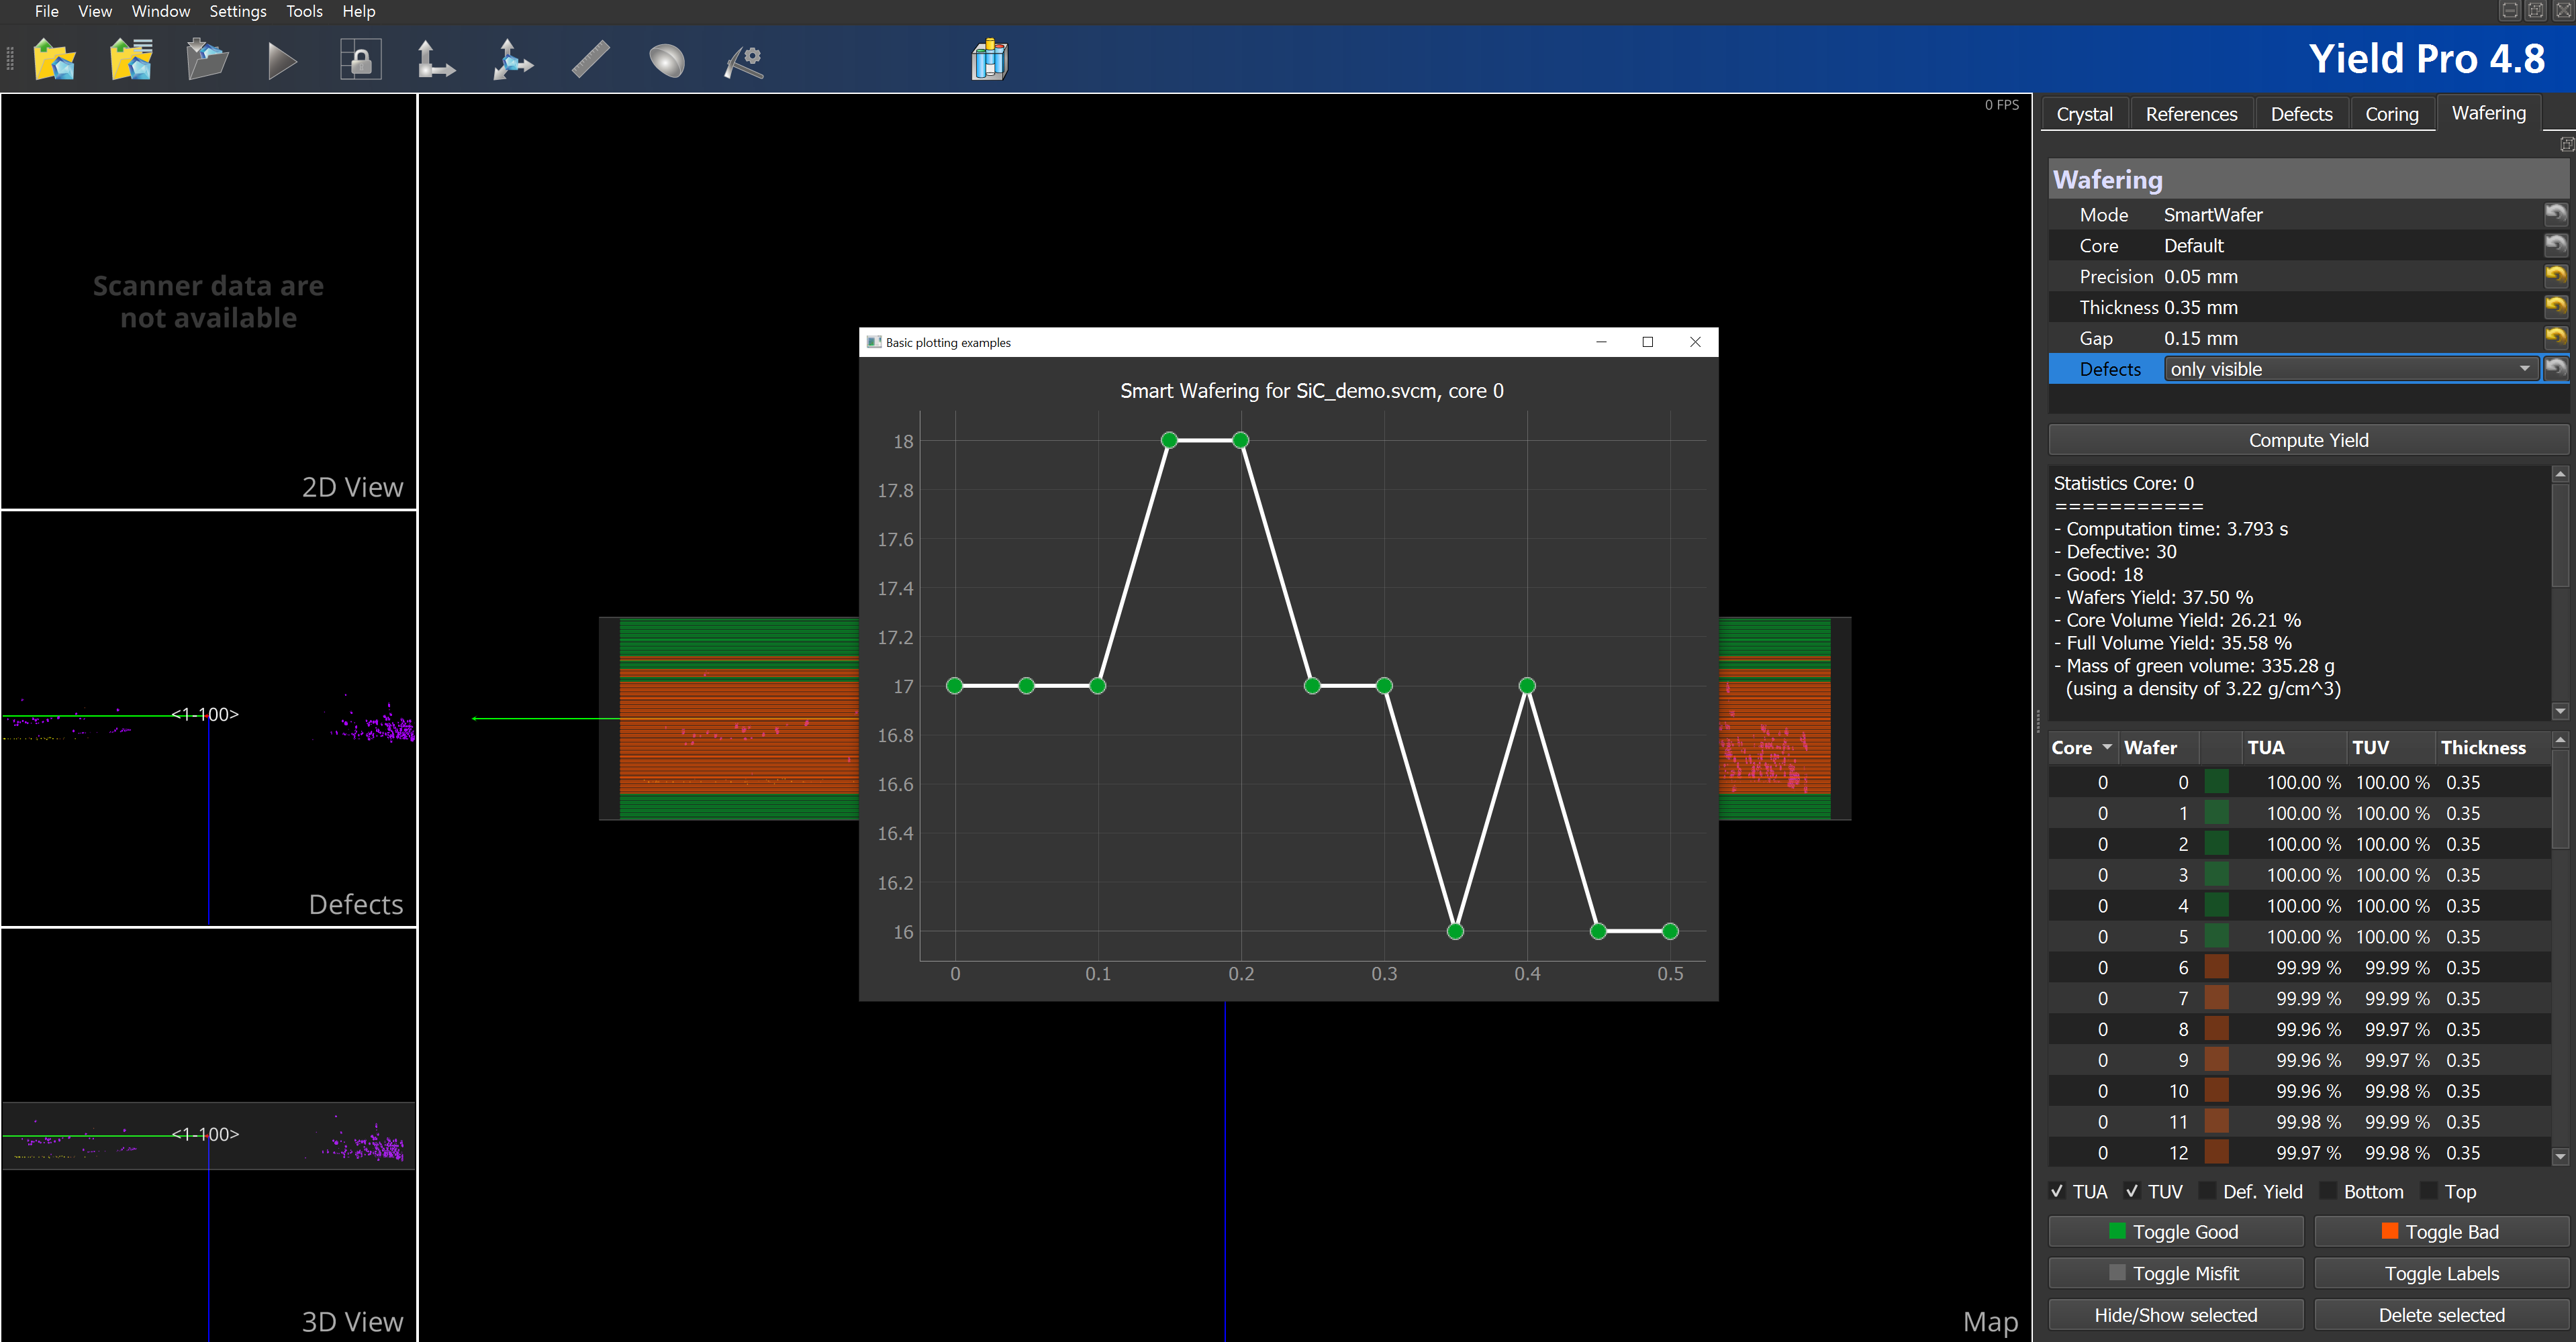
Task: Select the Wafering tab
Action: [x=2488, y=113]
